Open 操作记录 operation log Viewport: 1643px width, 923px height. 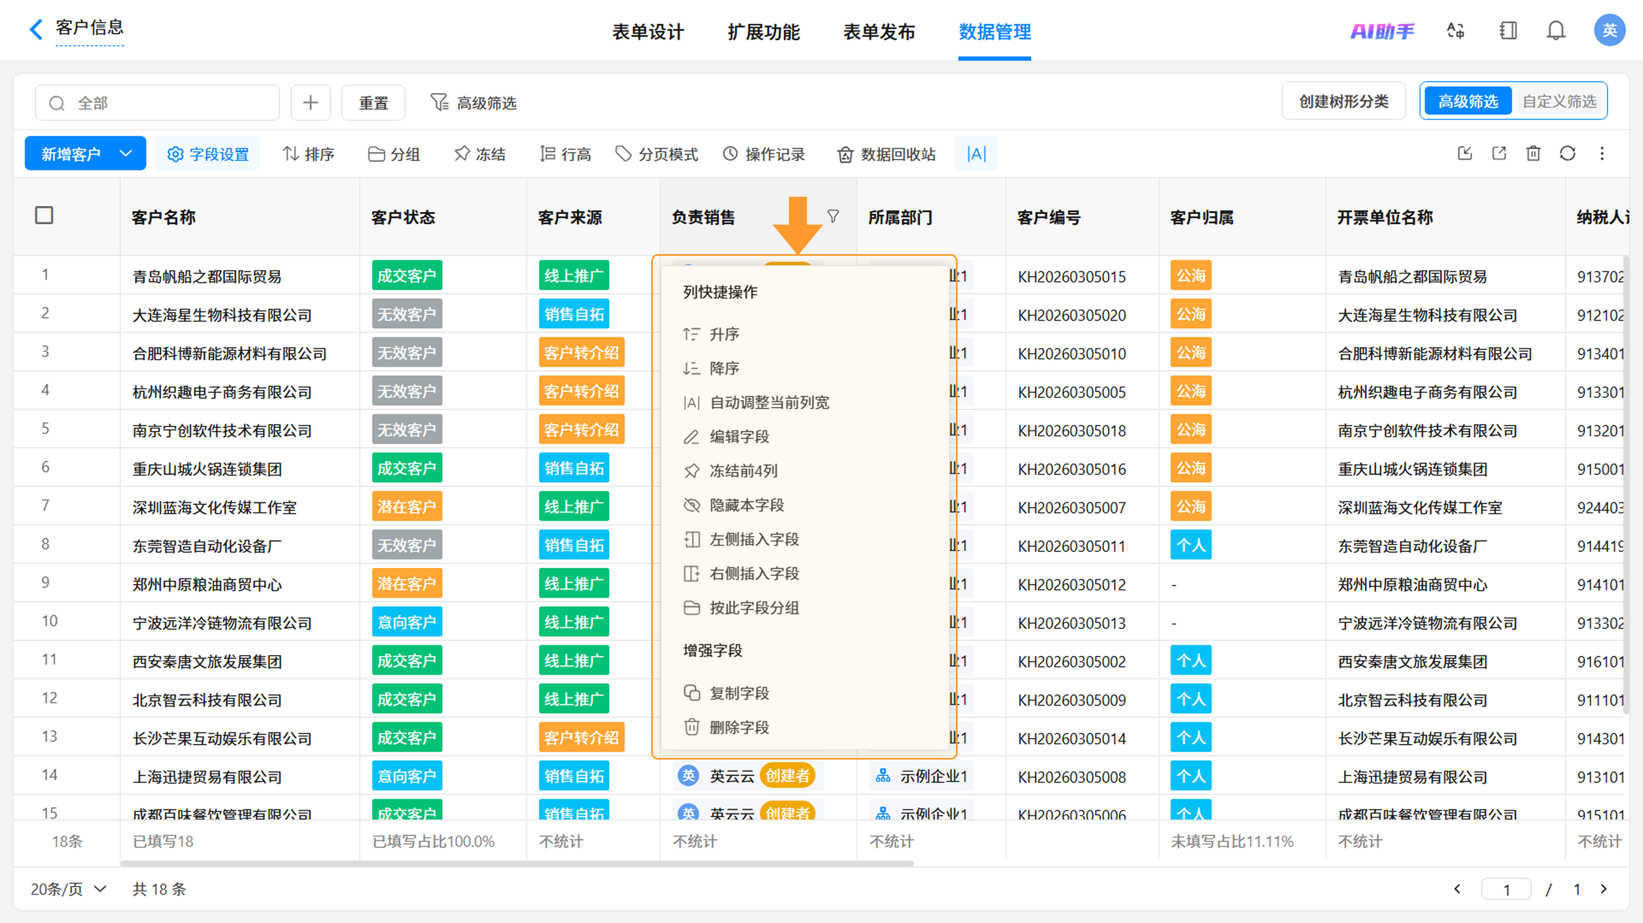[x=764, y=154]
